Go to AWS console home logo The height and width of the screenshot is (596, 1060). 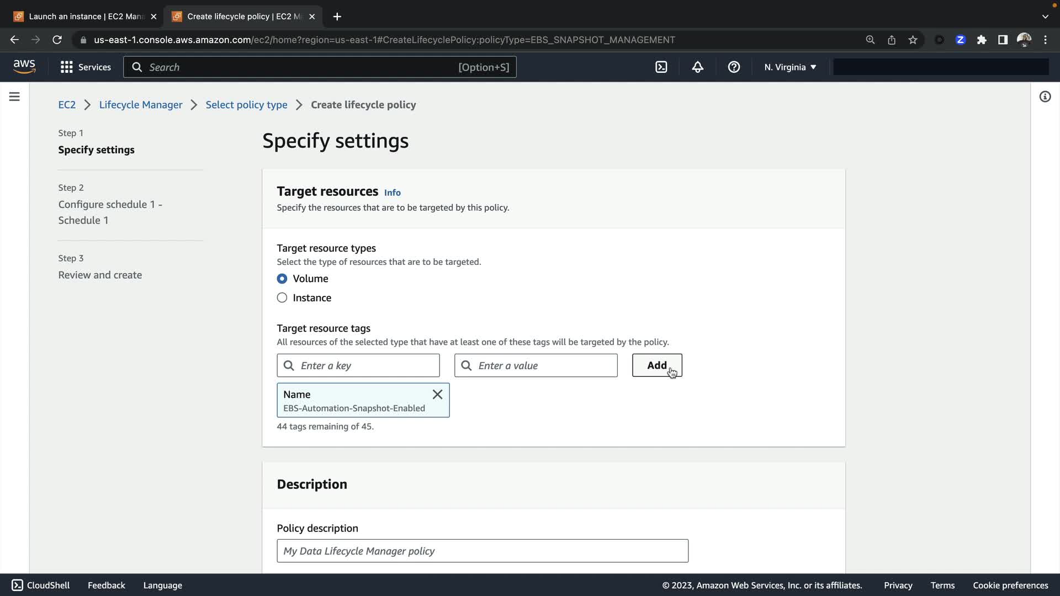coord(24,67)
